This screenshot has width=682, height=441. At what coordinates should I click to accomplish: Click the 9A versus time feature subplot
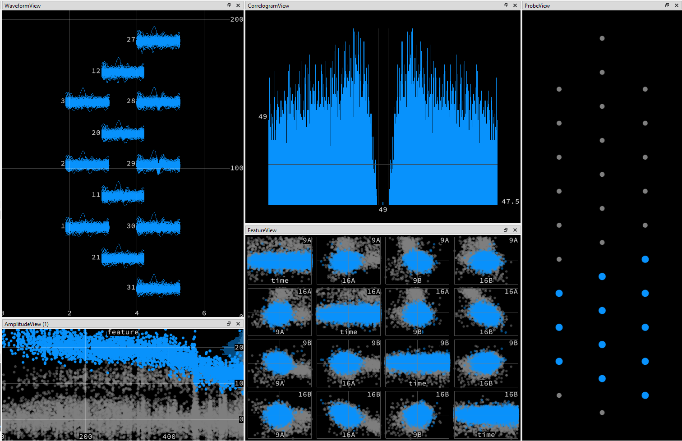[x=280, y=260]
